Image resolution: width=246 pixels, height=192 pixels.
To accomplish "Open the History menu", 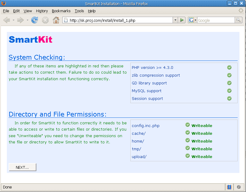I will click(x=42, y=11).
